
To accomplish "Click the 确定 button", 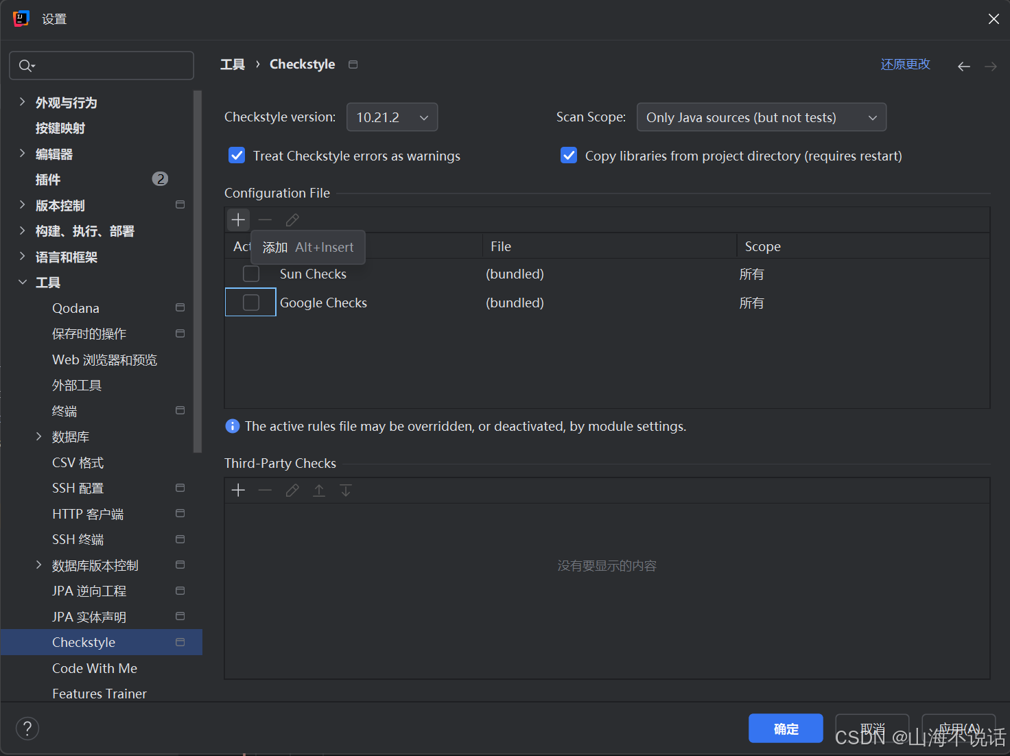I will point(786,728).
